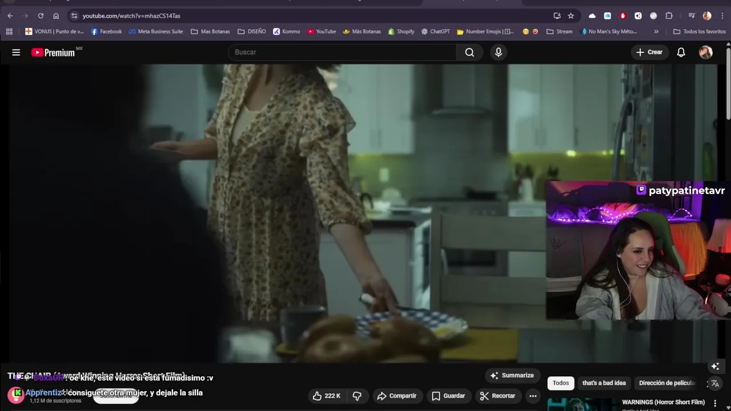Open the Number Emojis bookmark folder
The image size is (731, 411).
click(485, 31)
